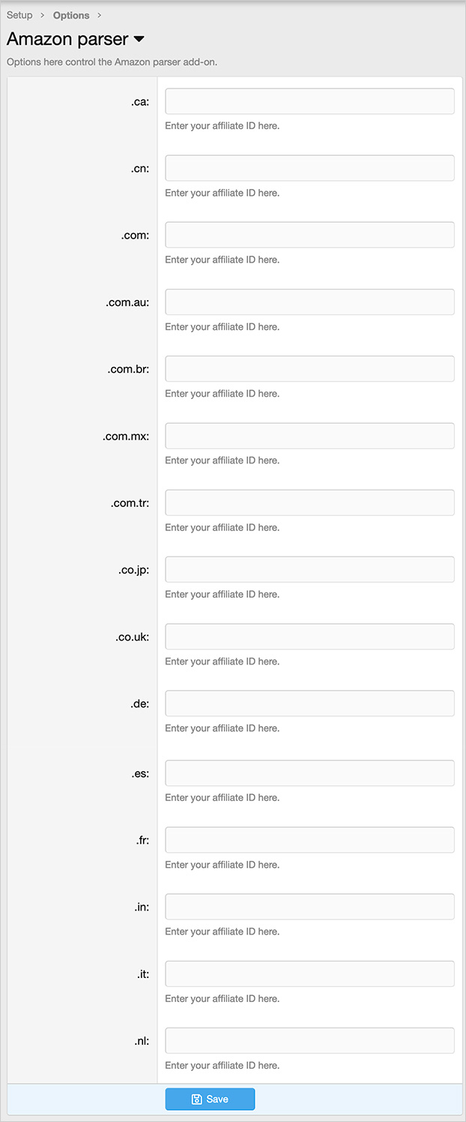The width and height of the screenshot is (466, 1122).
Task: Focus the .com.br affiliate ID input
Action: [309, 368]
